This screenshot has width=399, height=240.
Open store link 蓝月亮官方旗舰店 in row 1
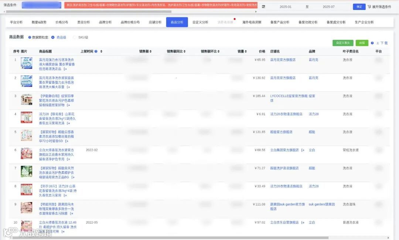pos(283,60)
